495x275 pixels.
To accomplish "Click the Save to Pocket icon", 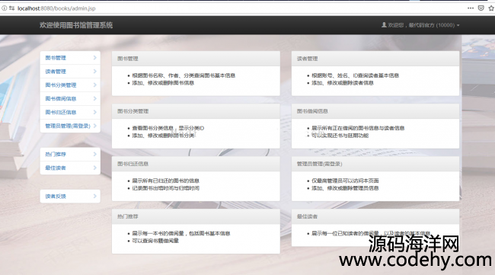I will click(481, 8).
